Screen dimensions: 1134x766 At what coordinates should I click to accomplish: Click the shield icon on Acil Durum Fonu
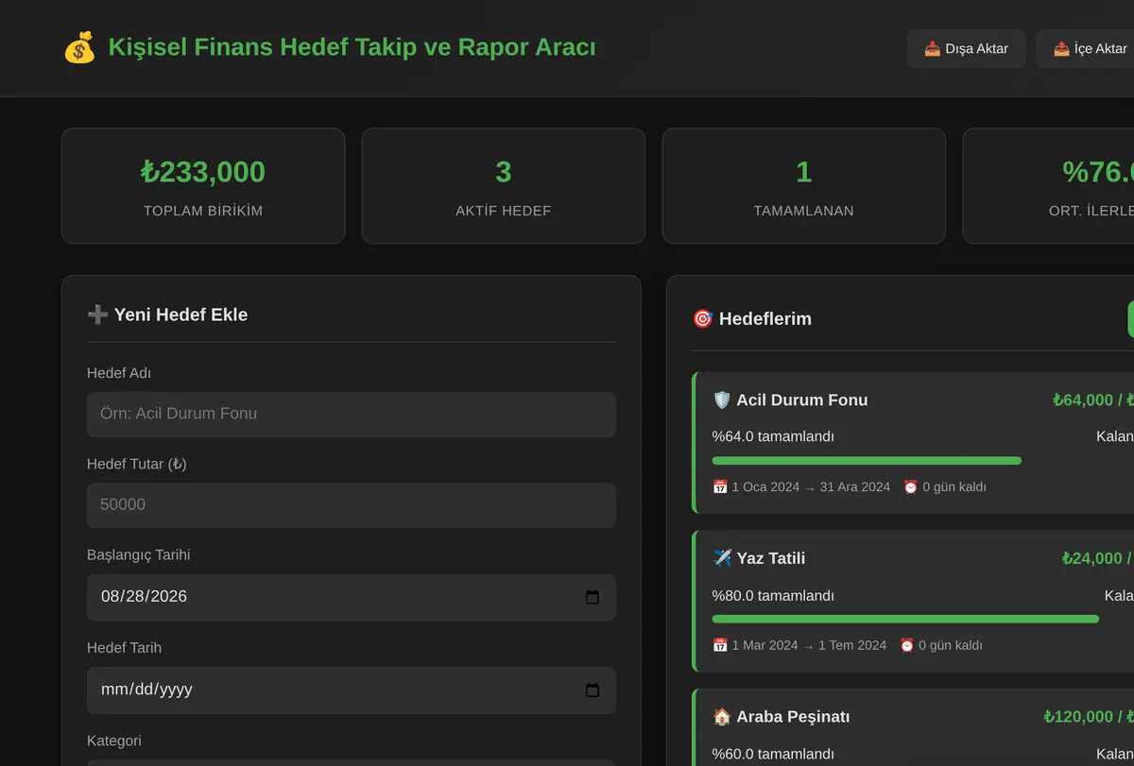722,400
